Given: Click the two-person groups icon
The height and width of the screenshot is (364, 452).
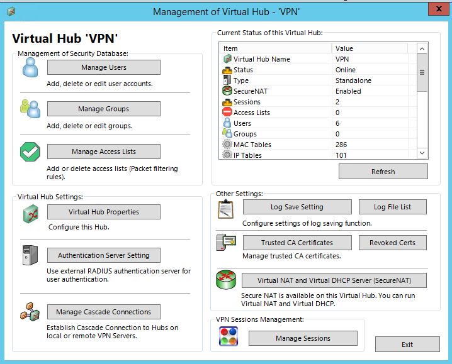Looking at the screenshot, I should click(x=30, y=109).
